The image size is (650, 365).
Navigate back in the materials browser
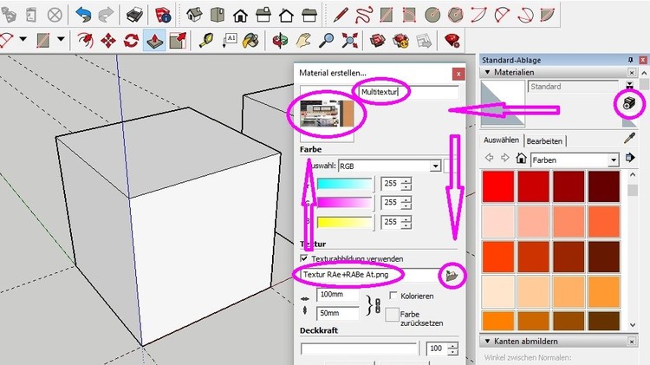click(489, 158)
